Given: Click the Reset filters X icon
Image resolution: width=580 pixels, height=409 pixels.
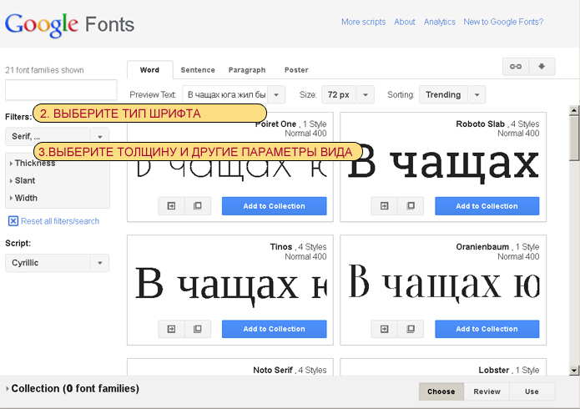Looking at the screenshot, I should pos(13,221).
